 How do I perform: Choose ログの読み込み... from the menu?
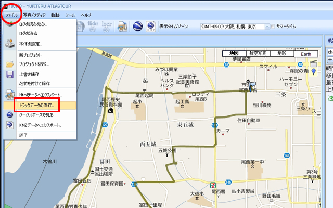pos(40,24)
